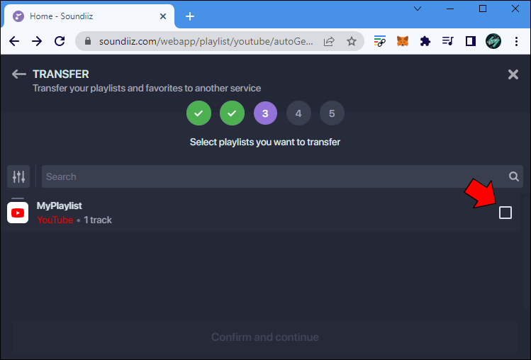531x360 pixels.
Task: Click the padlock site info icon
Action: click(88, 41)
